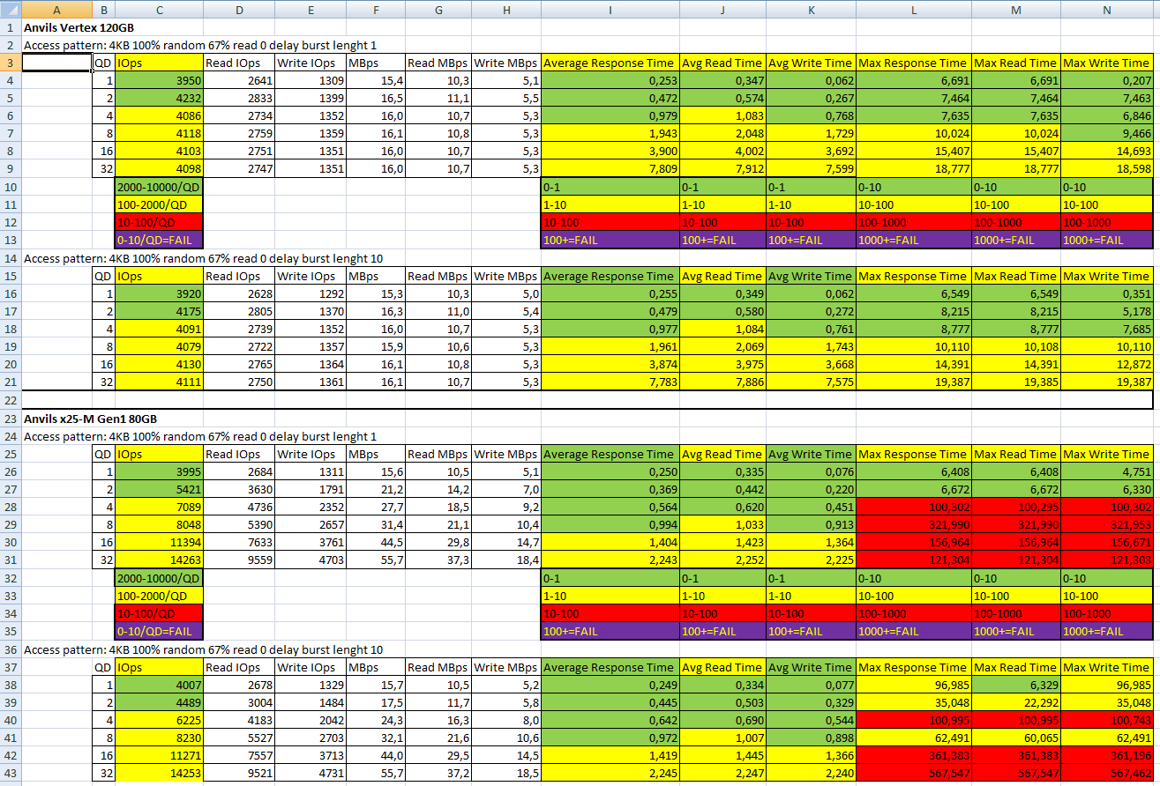Click the Select All corner of the sheet
Image resolution: width=1160 pixels, height=786 pixels.
pos(11,10)
